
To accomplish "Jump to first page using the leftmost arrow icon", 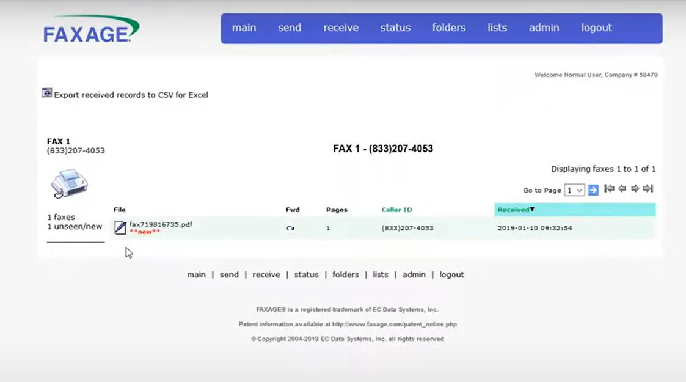I will 608,188.
